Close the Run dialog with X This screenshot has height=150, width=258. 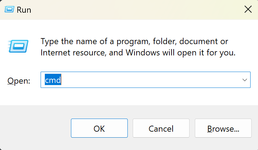tap(248, 10)
